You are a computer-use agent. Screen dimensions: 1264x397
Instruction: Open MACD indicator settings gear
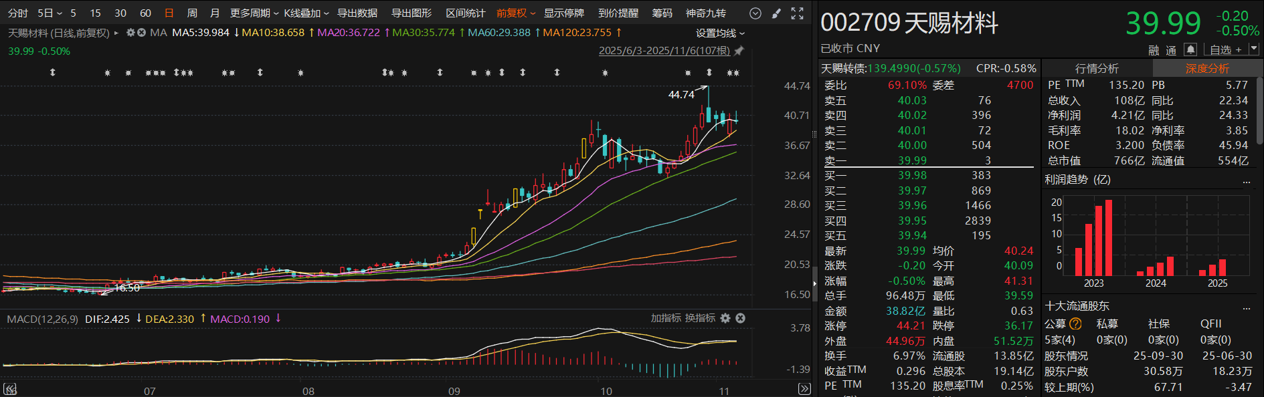coord(725,318)
